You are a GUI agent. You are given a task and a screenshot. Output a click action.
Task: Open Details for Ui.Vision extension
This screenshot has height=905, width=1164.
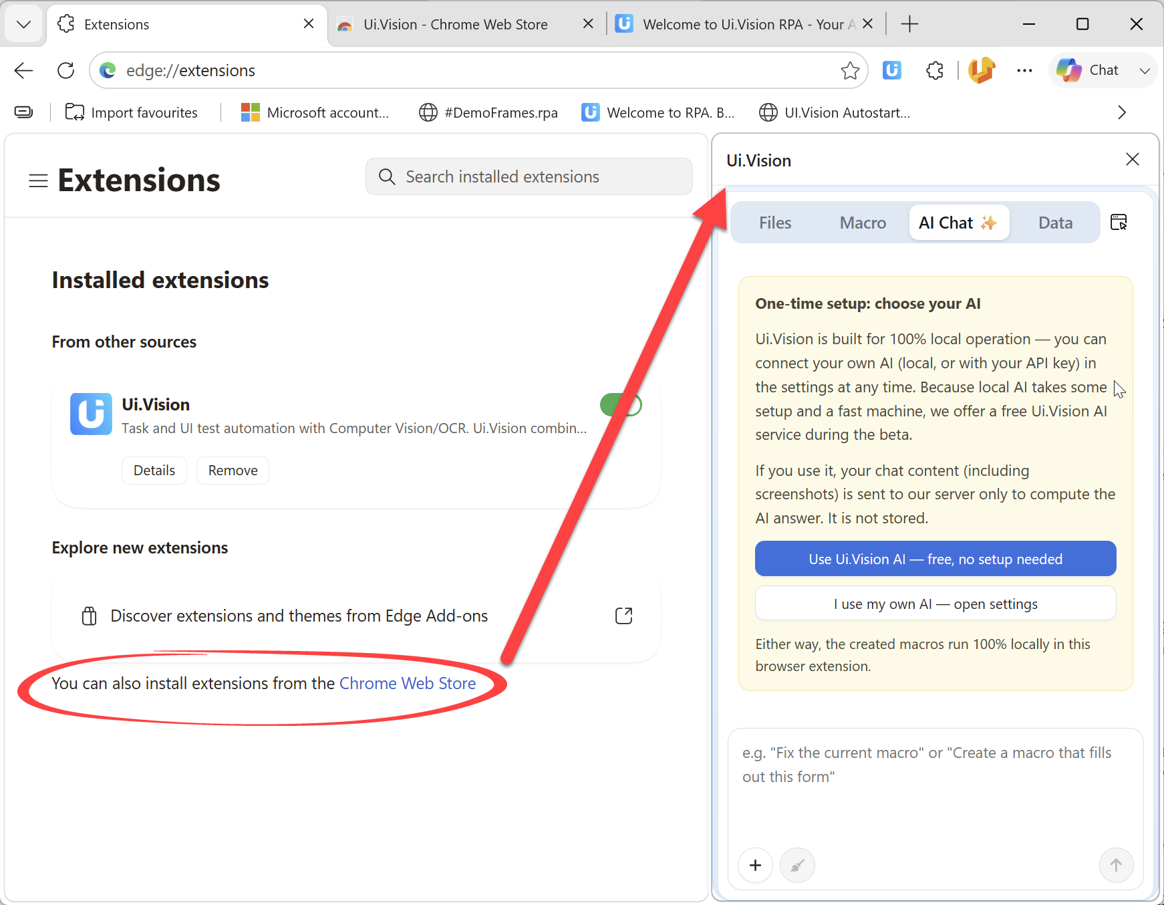click(x=154, y=471)
